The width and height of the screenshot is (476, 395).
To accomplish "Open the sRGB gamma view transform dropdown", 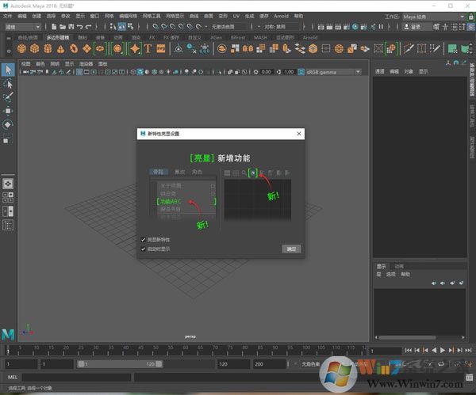I will (x=333, y=72).
